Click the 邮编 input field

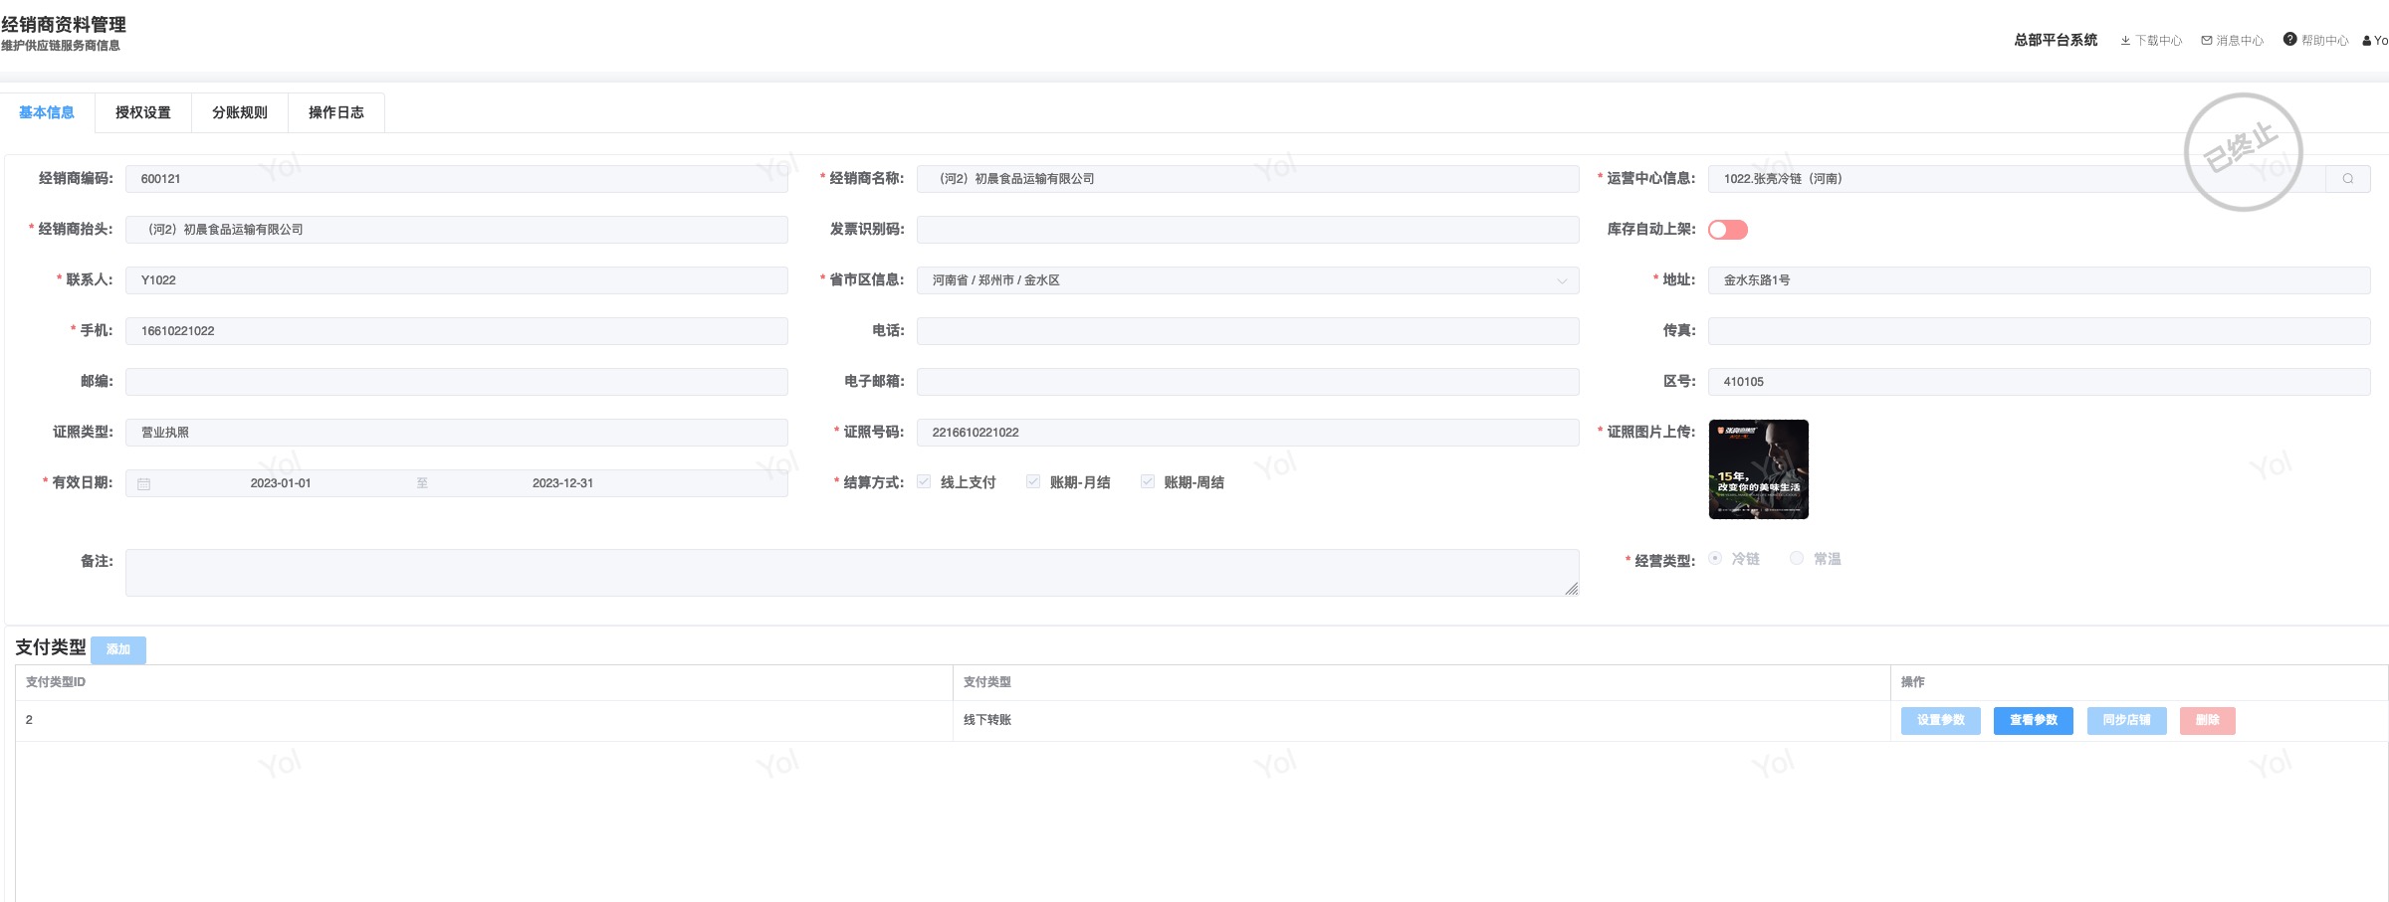(457, 382)
